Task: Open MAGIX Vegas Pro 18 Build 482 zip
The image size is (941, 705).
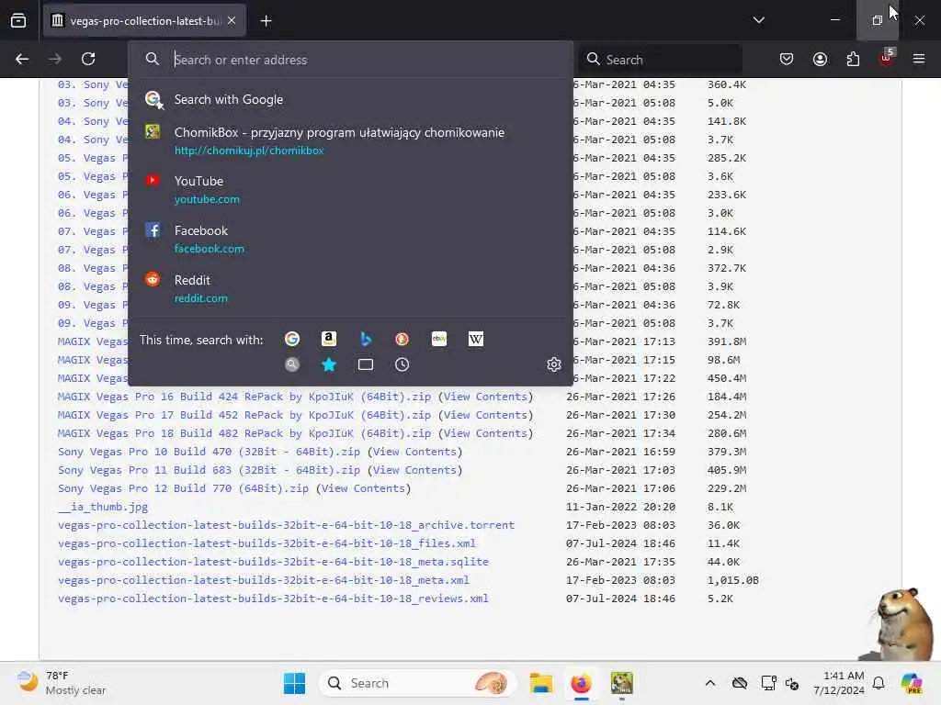Action: pyautogui.click(x=244, y=433)
